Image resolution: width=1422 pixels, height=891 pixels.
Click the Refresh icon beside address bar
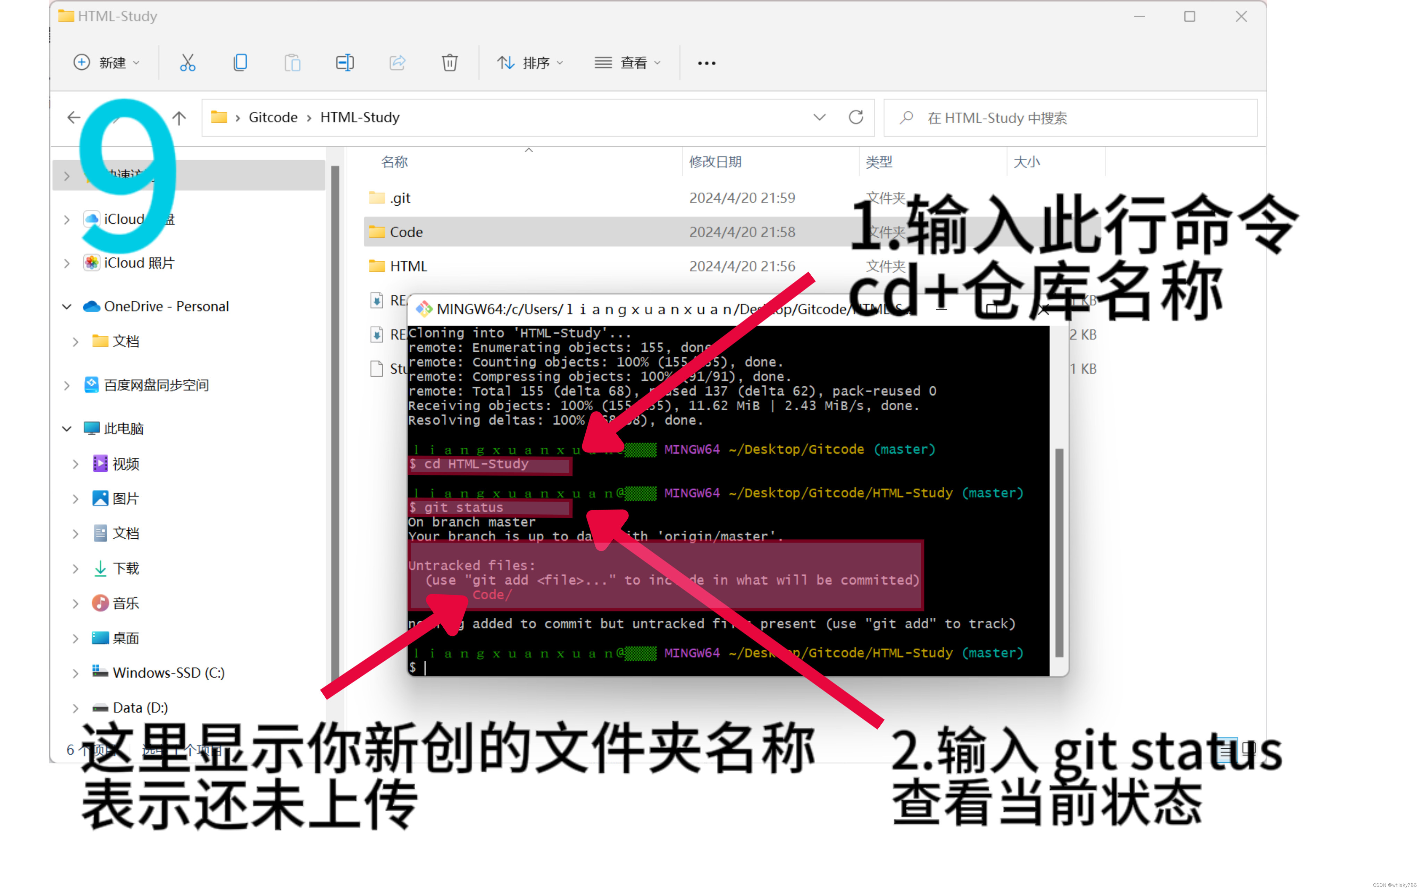tap(855, 117)
